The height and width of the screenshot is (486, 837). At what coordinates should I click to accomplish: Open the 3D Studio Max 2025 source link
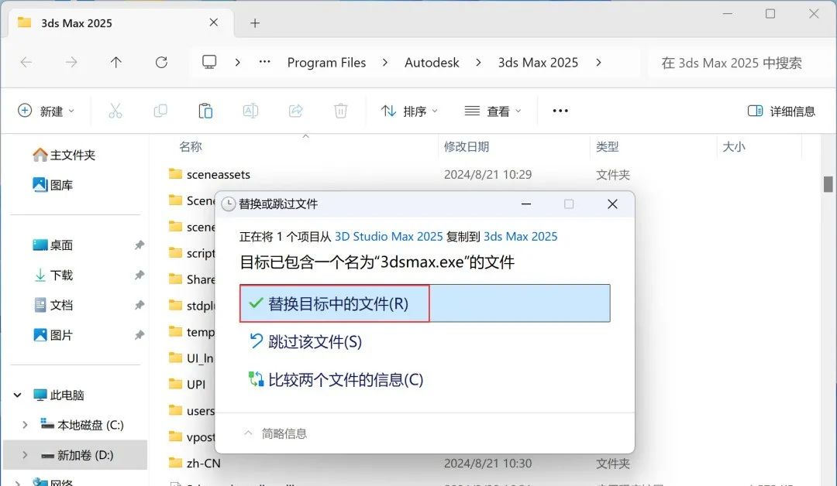tap(388, 236)
